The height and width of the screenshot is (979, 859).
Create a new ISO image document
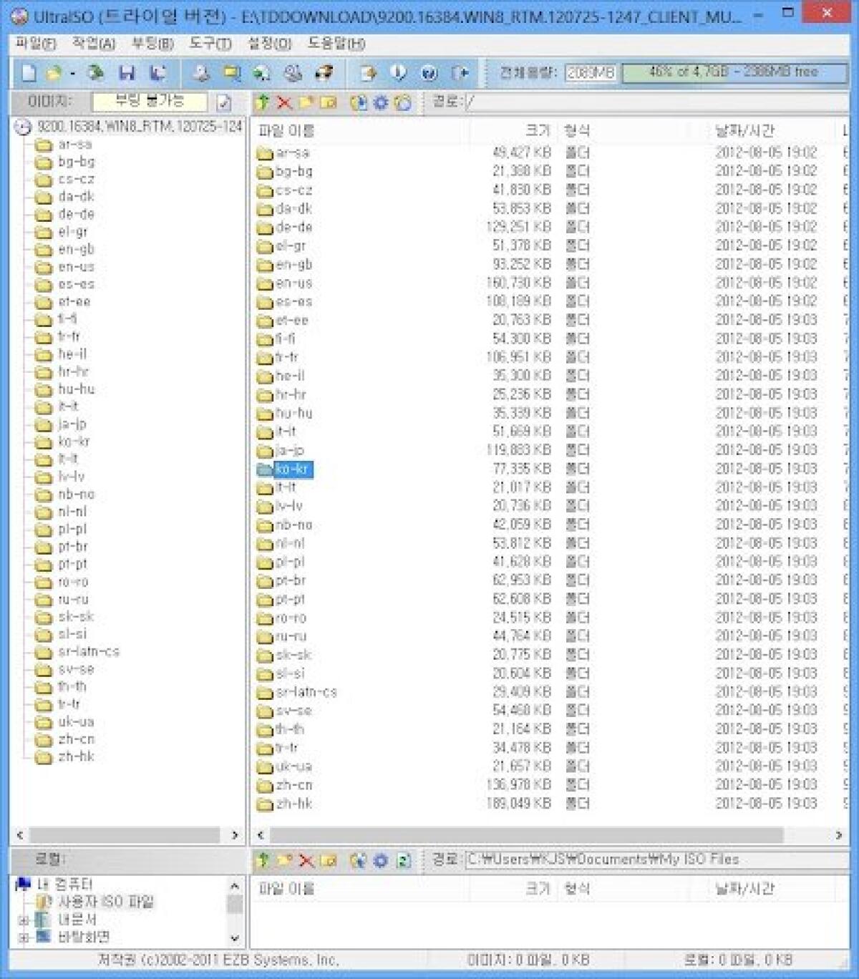pos(29,72)
